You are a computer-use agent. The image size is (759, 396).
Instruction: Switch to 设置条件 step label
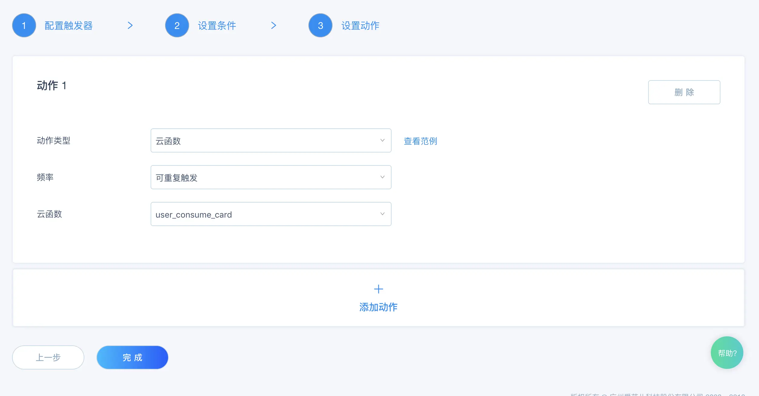[x=217, y=26]
